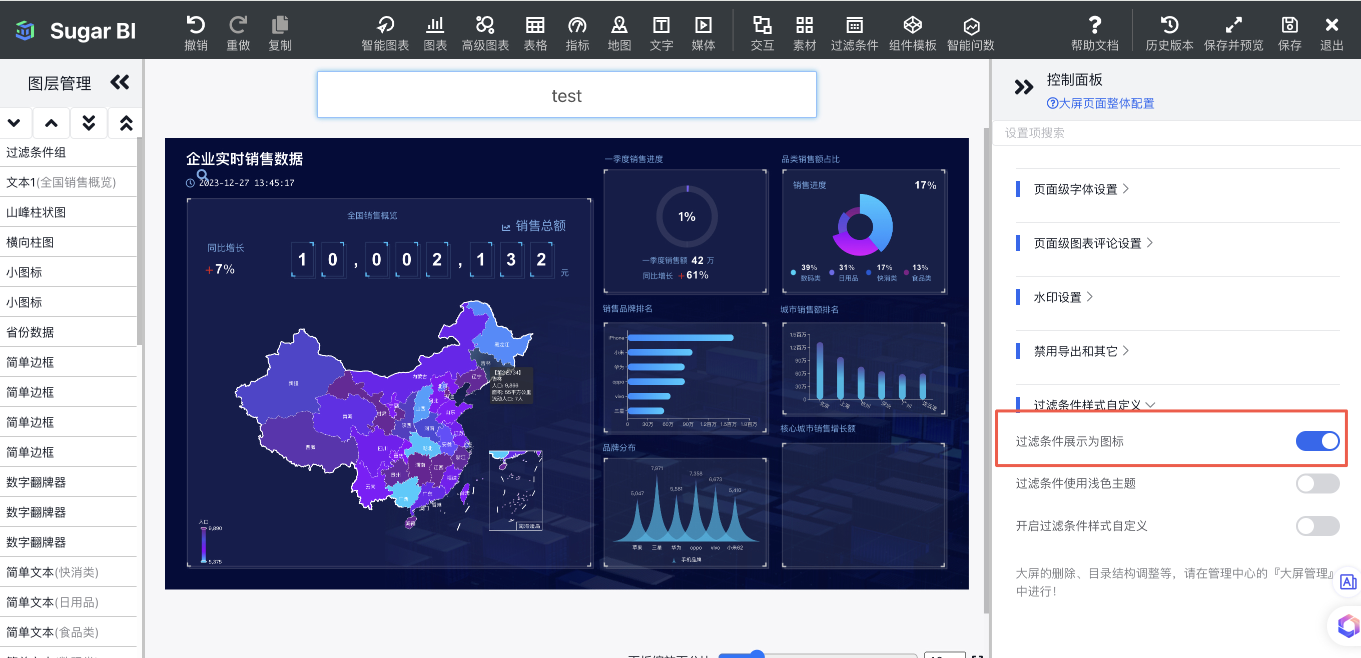Collapse the layer management panel
The height and width of the screenshot is (658, 1361).
tap(120, 82)
